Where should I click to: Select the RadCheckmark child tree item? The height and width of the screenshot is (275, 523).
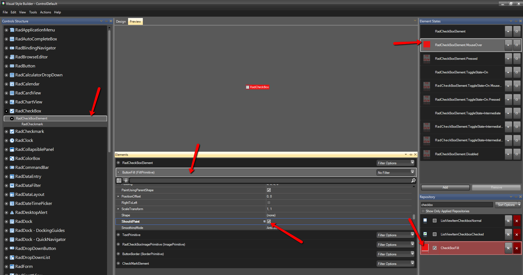point(32,124)
